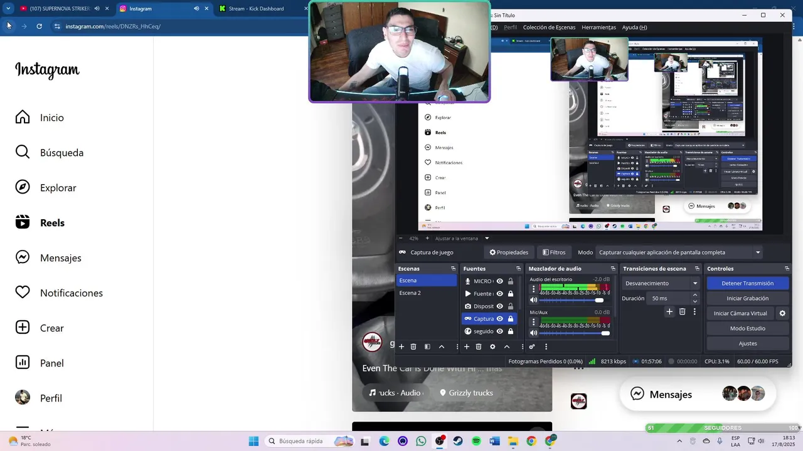Add a scene transition with plus icon

pos(669,311)
